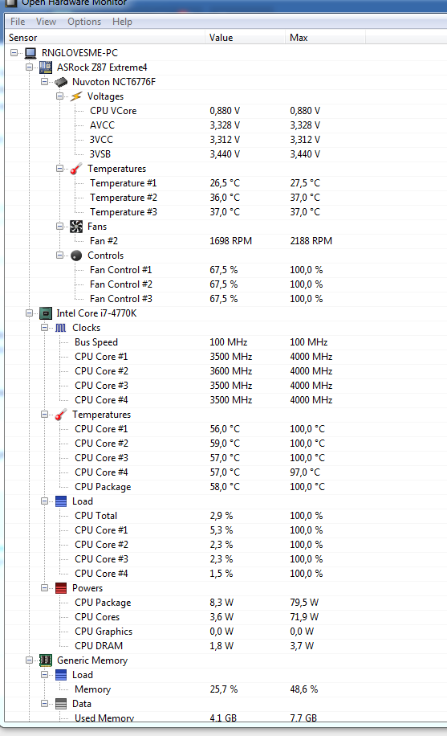Select the Used Memory row
The image size is (447, 736).
click(226, 718)
